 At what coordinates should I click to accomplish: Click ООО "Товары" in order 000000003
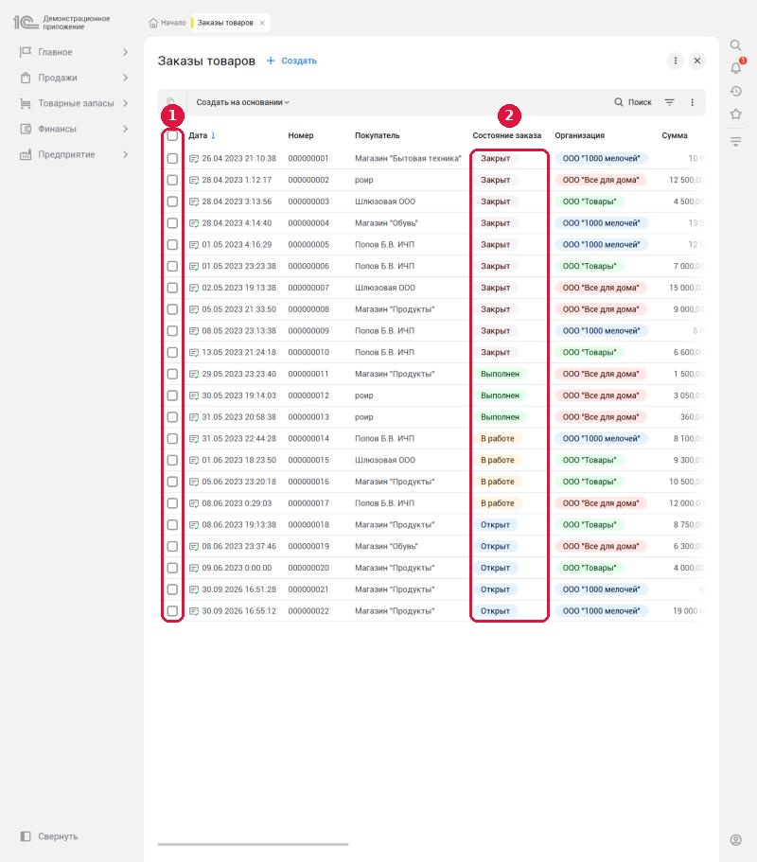[x=590, y=202]
